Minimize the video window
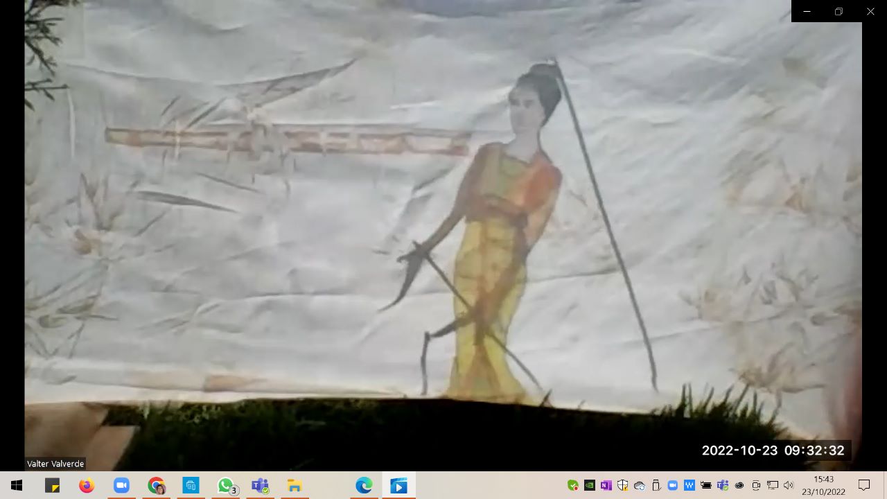Screen dimensions: 887x499 [807, 11]
